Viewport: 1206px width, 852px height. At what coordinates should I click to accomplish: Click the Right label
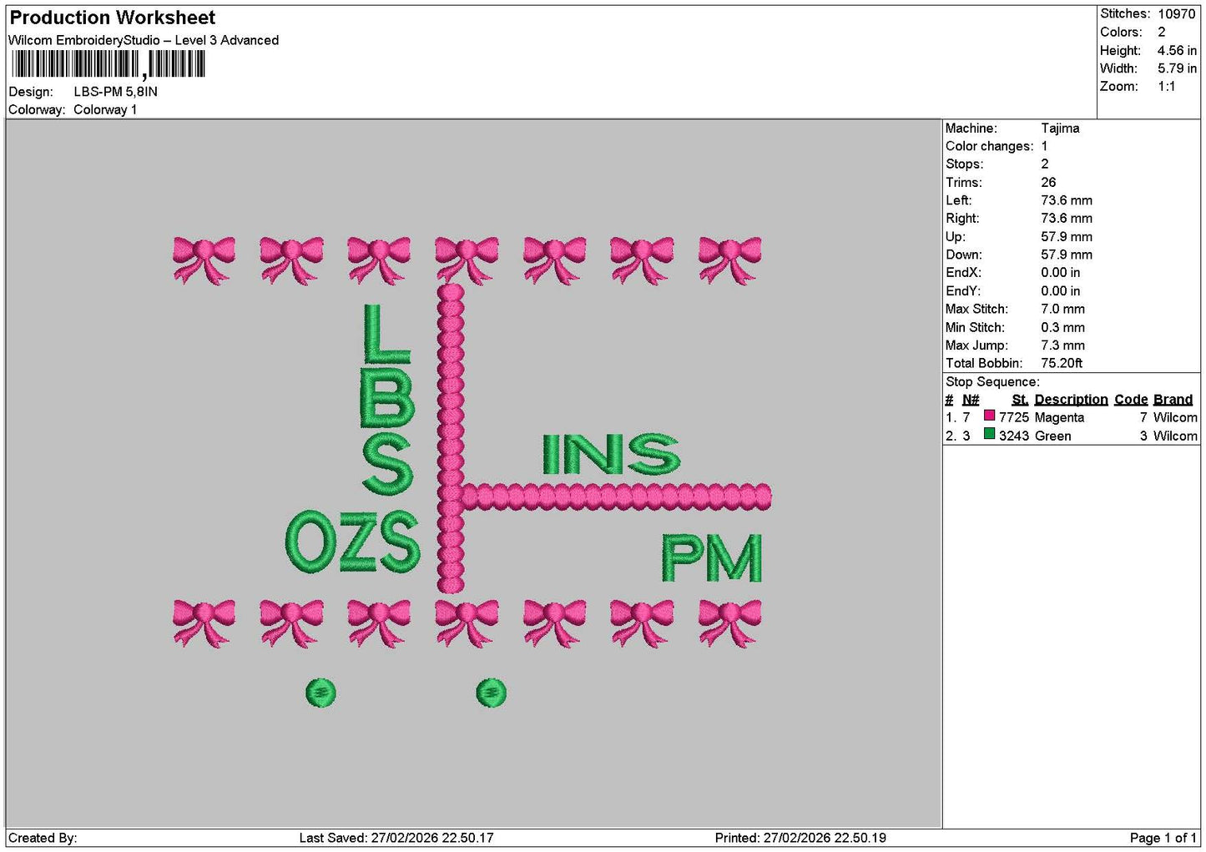[962, 219]
